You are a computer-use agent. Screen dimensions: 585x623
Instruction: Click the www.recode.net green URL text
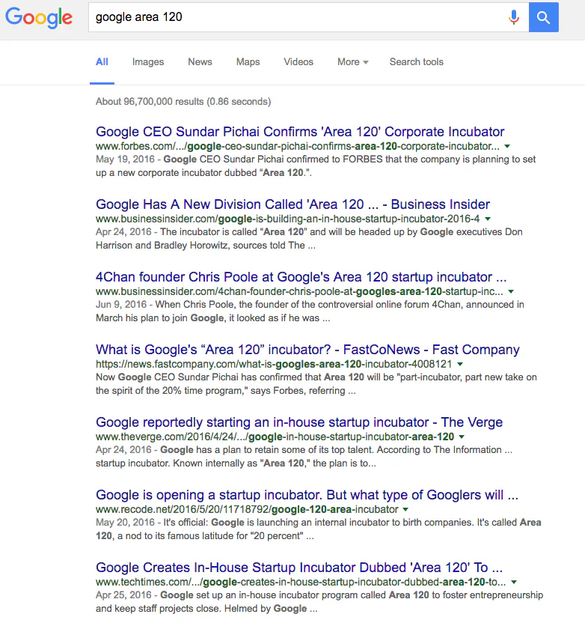247,510
